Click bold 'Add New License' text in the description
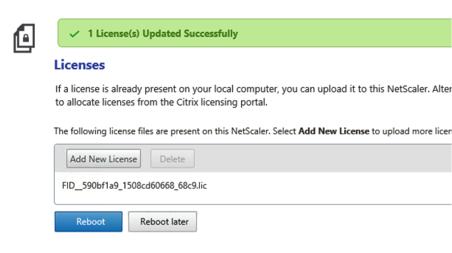This screenshot has height=253, width=452. pos(334,131)
